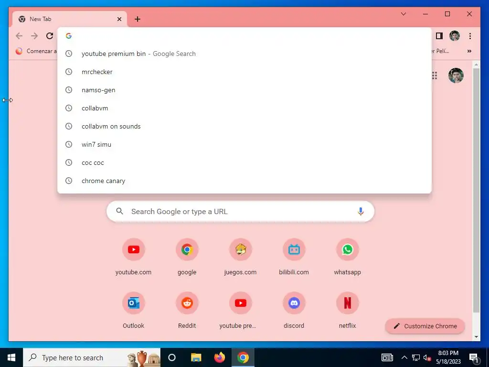Click the browser forward arrow
The height and width of the screenshot is (367, 489).
(34, 36)
